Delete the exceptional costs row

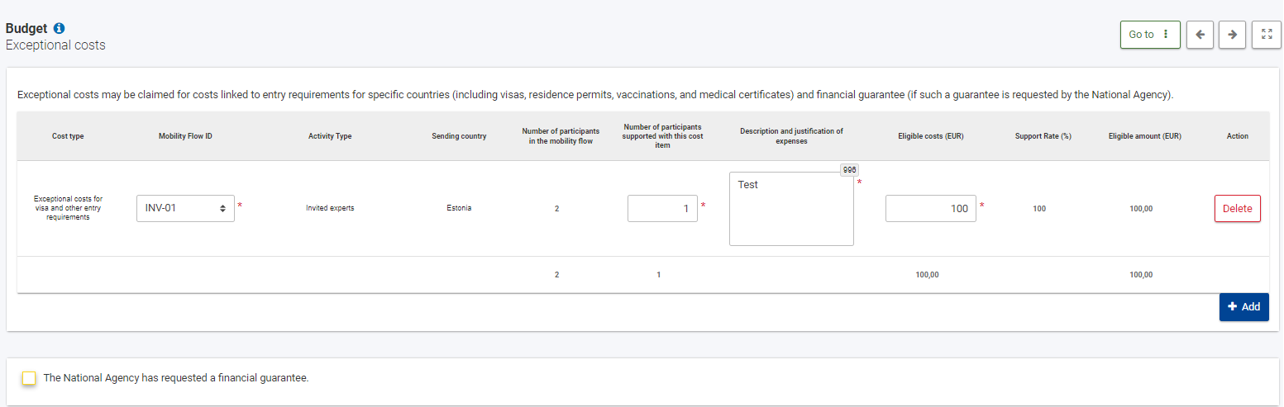click(x=1237, y=208)
